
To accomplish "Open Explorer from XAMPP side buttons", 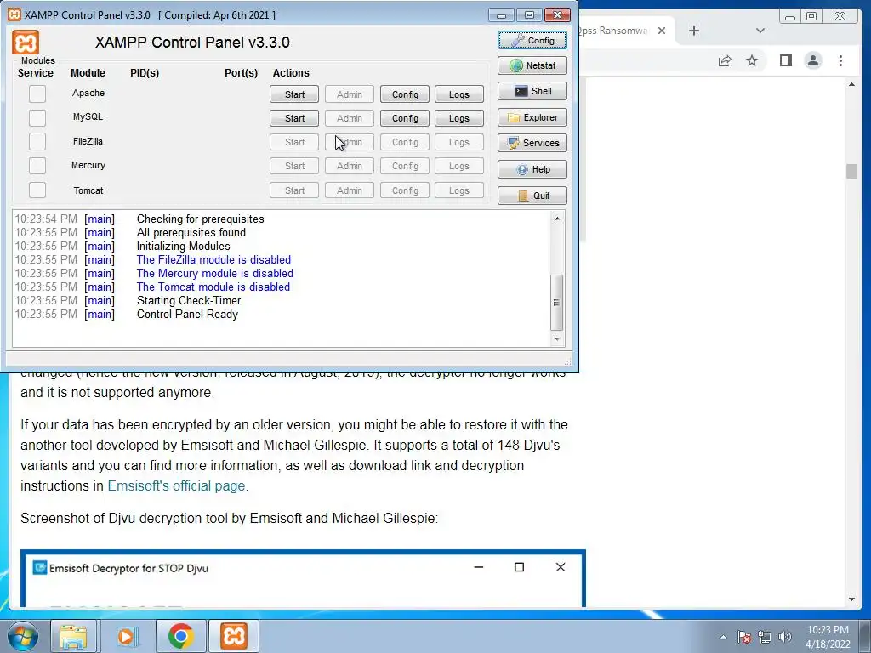I will [x=532, y=117].
